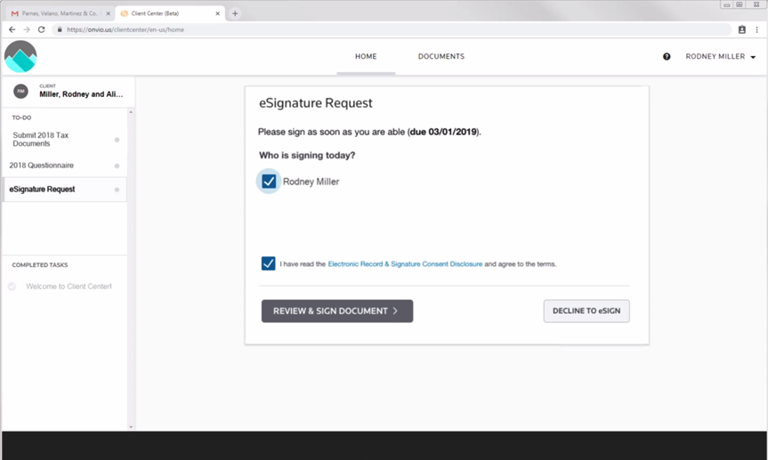This screenshot has width=768, height=460.
Task: Switch to the Documents tab
Action: tap(441, 57)
